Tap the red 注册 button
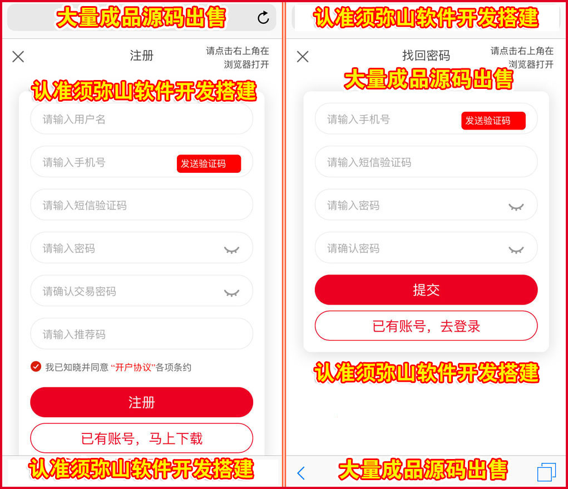This screenshot has height=489, width=568. point(142,402)
